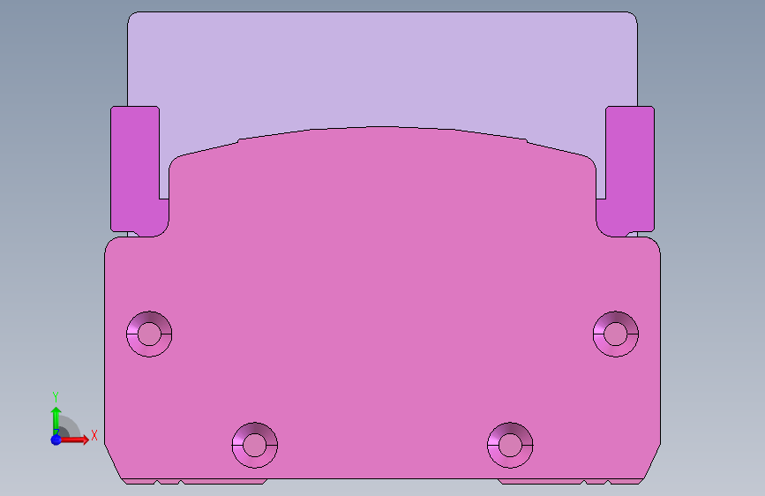Select the light purple back plate
Image resolution: width=765 pixels, height=496 pixels.
382,71
